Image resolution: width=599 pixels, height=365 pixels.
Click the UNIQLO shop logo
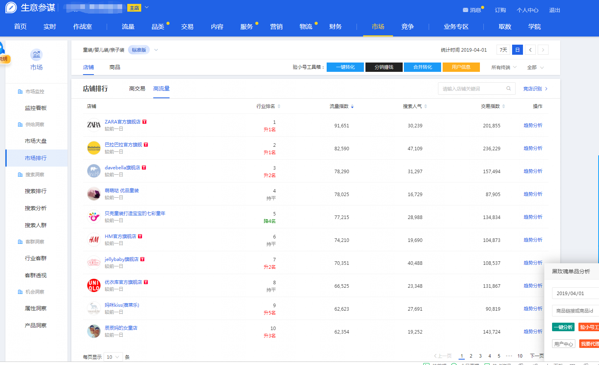coord(94,285)
